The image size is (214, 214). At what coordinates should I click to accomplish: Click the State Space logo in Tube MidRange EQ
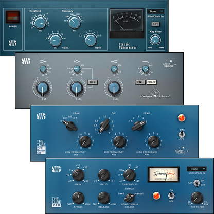click(x=181, y=150)
